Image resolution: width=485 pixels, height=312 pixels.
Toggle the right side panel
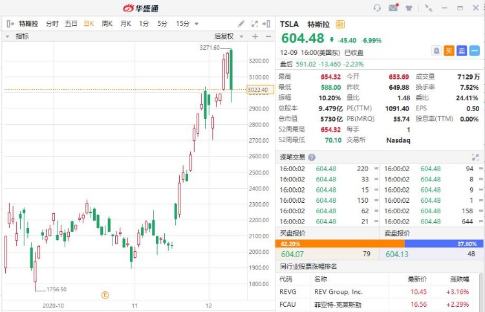[266, 24]
